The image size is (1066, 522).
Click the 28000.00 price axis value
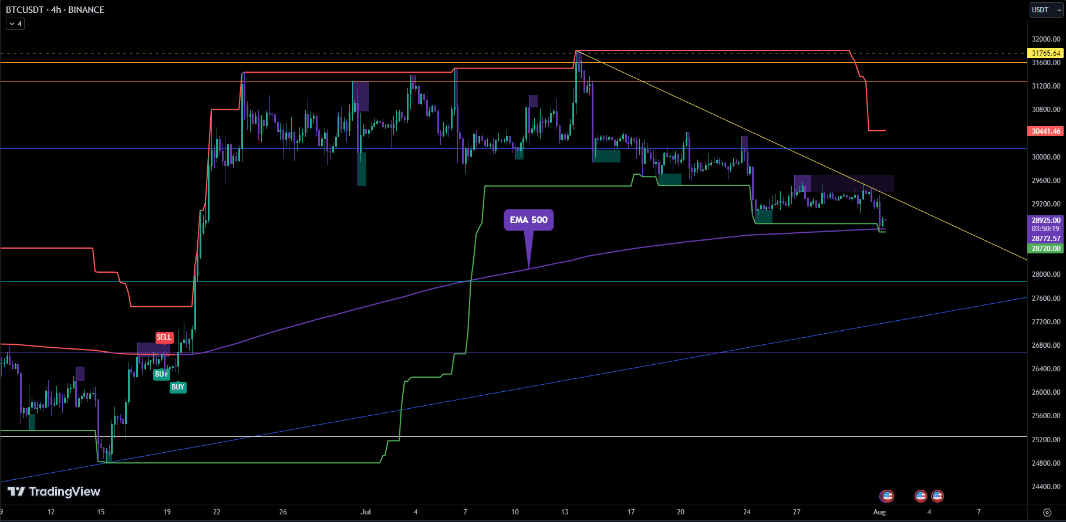[1046, 274]
